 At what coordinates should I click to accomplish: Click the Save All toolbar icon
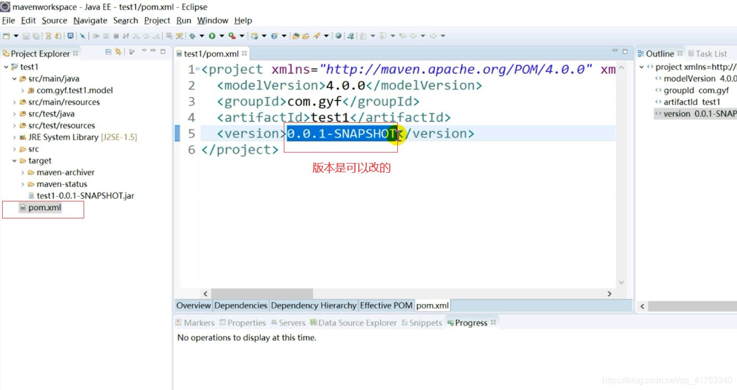tap(35, 36)
